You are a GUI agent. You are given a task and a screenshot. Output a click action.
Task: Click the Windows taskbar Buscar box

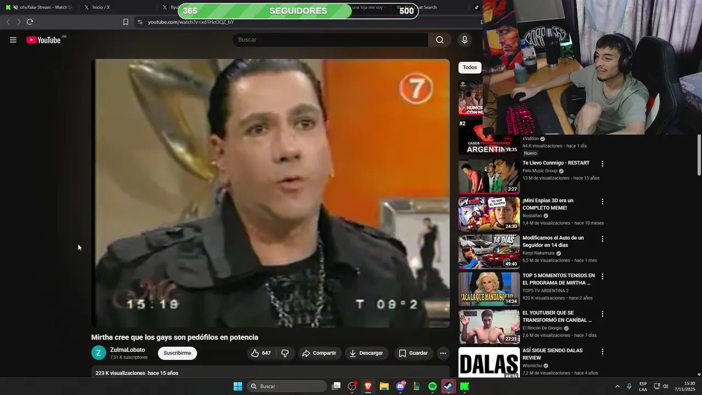pyautogui.click(x=287, y=386)
